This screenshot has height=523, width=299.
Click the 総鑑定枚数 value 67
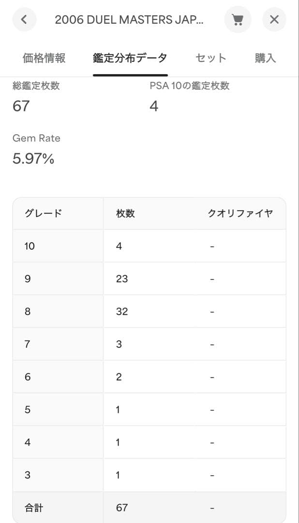(x=21, y=106)
